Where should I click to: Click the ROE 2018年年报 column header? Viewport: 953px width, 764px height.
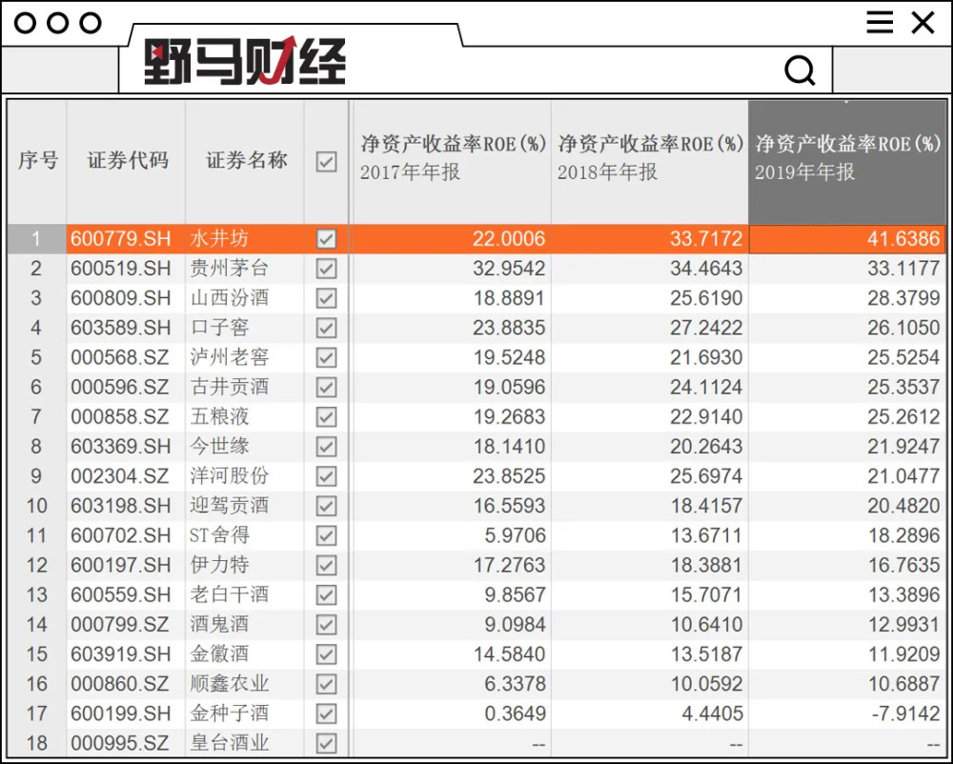650,161
